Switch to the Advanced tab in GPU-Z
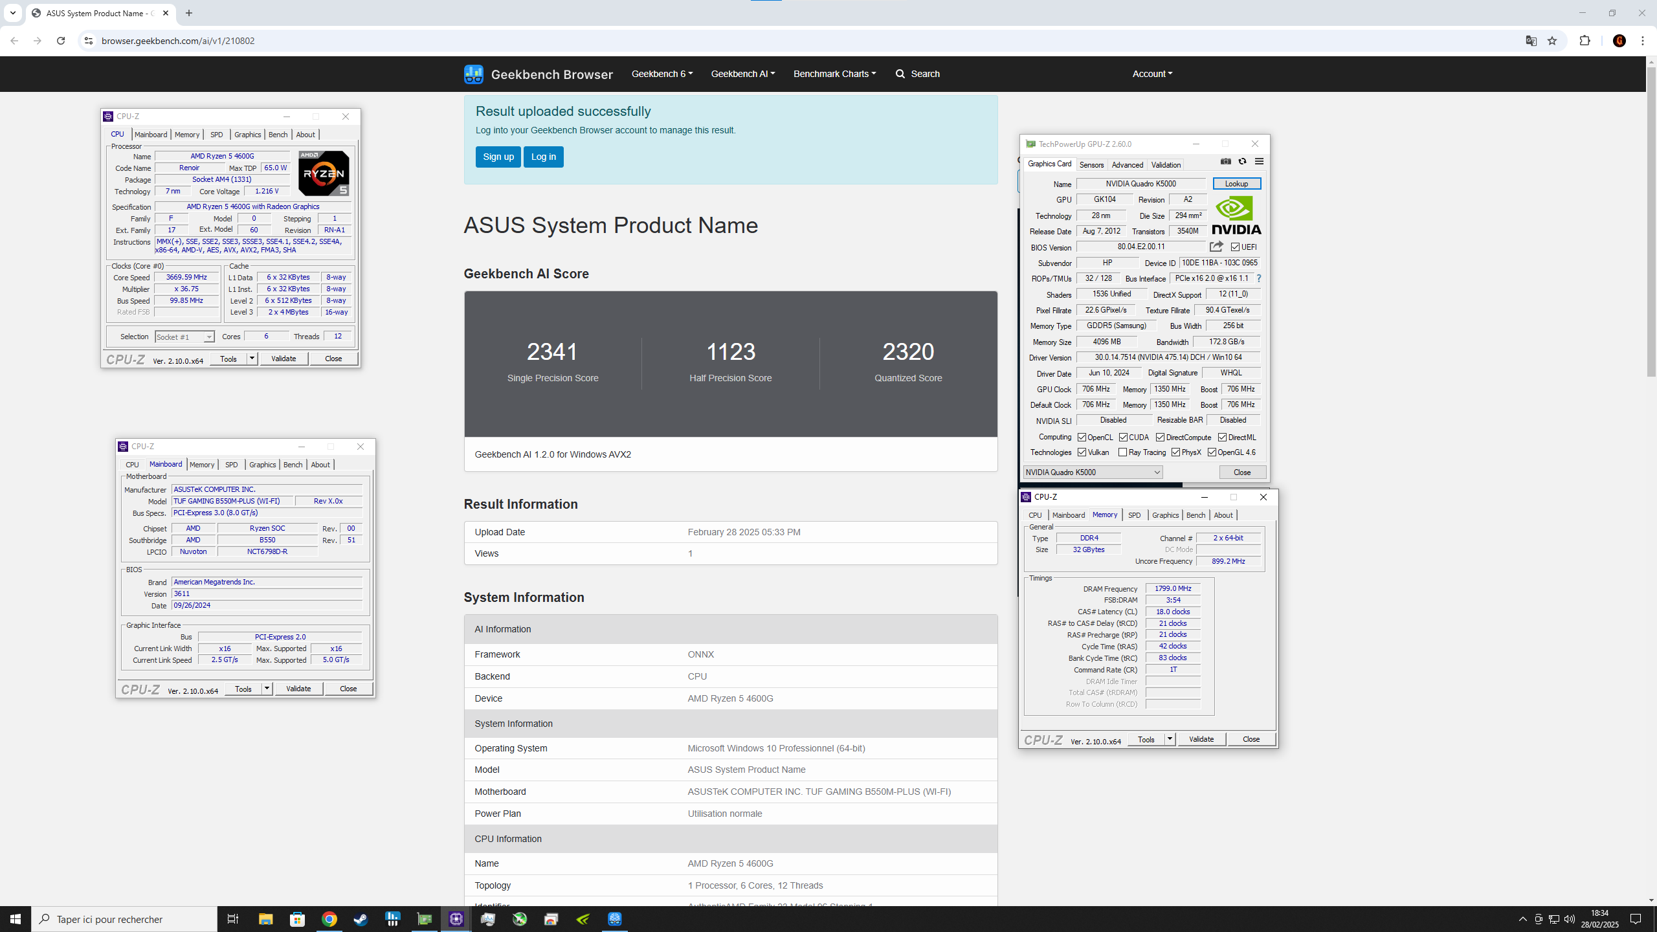 (x=1128, y=165)
